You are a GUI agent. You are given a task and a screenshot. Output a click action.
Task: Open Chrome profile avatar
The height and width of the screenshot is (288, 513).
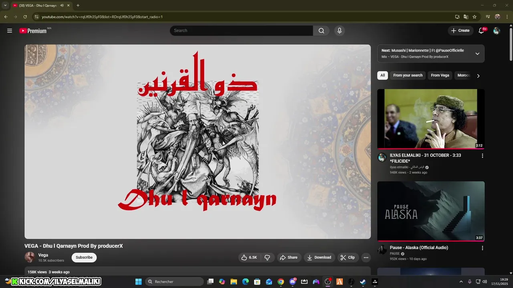tap(497, 17)
